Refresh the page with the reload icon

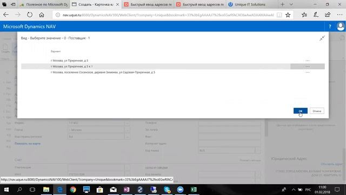[30, 15]
